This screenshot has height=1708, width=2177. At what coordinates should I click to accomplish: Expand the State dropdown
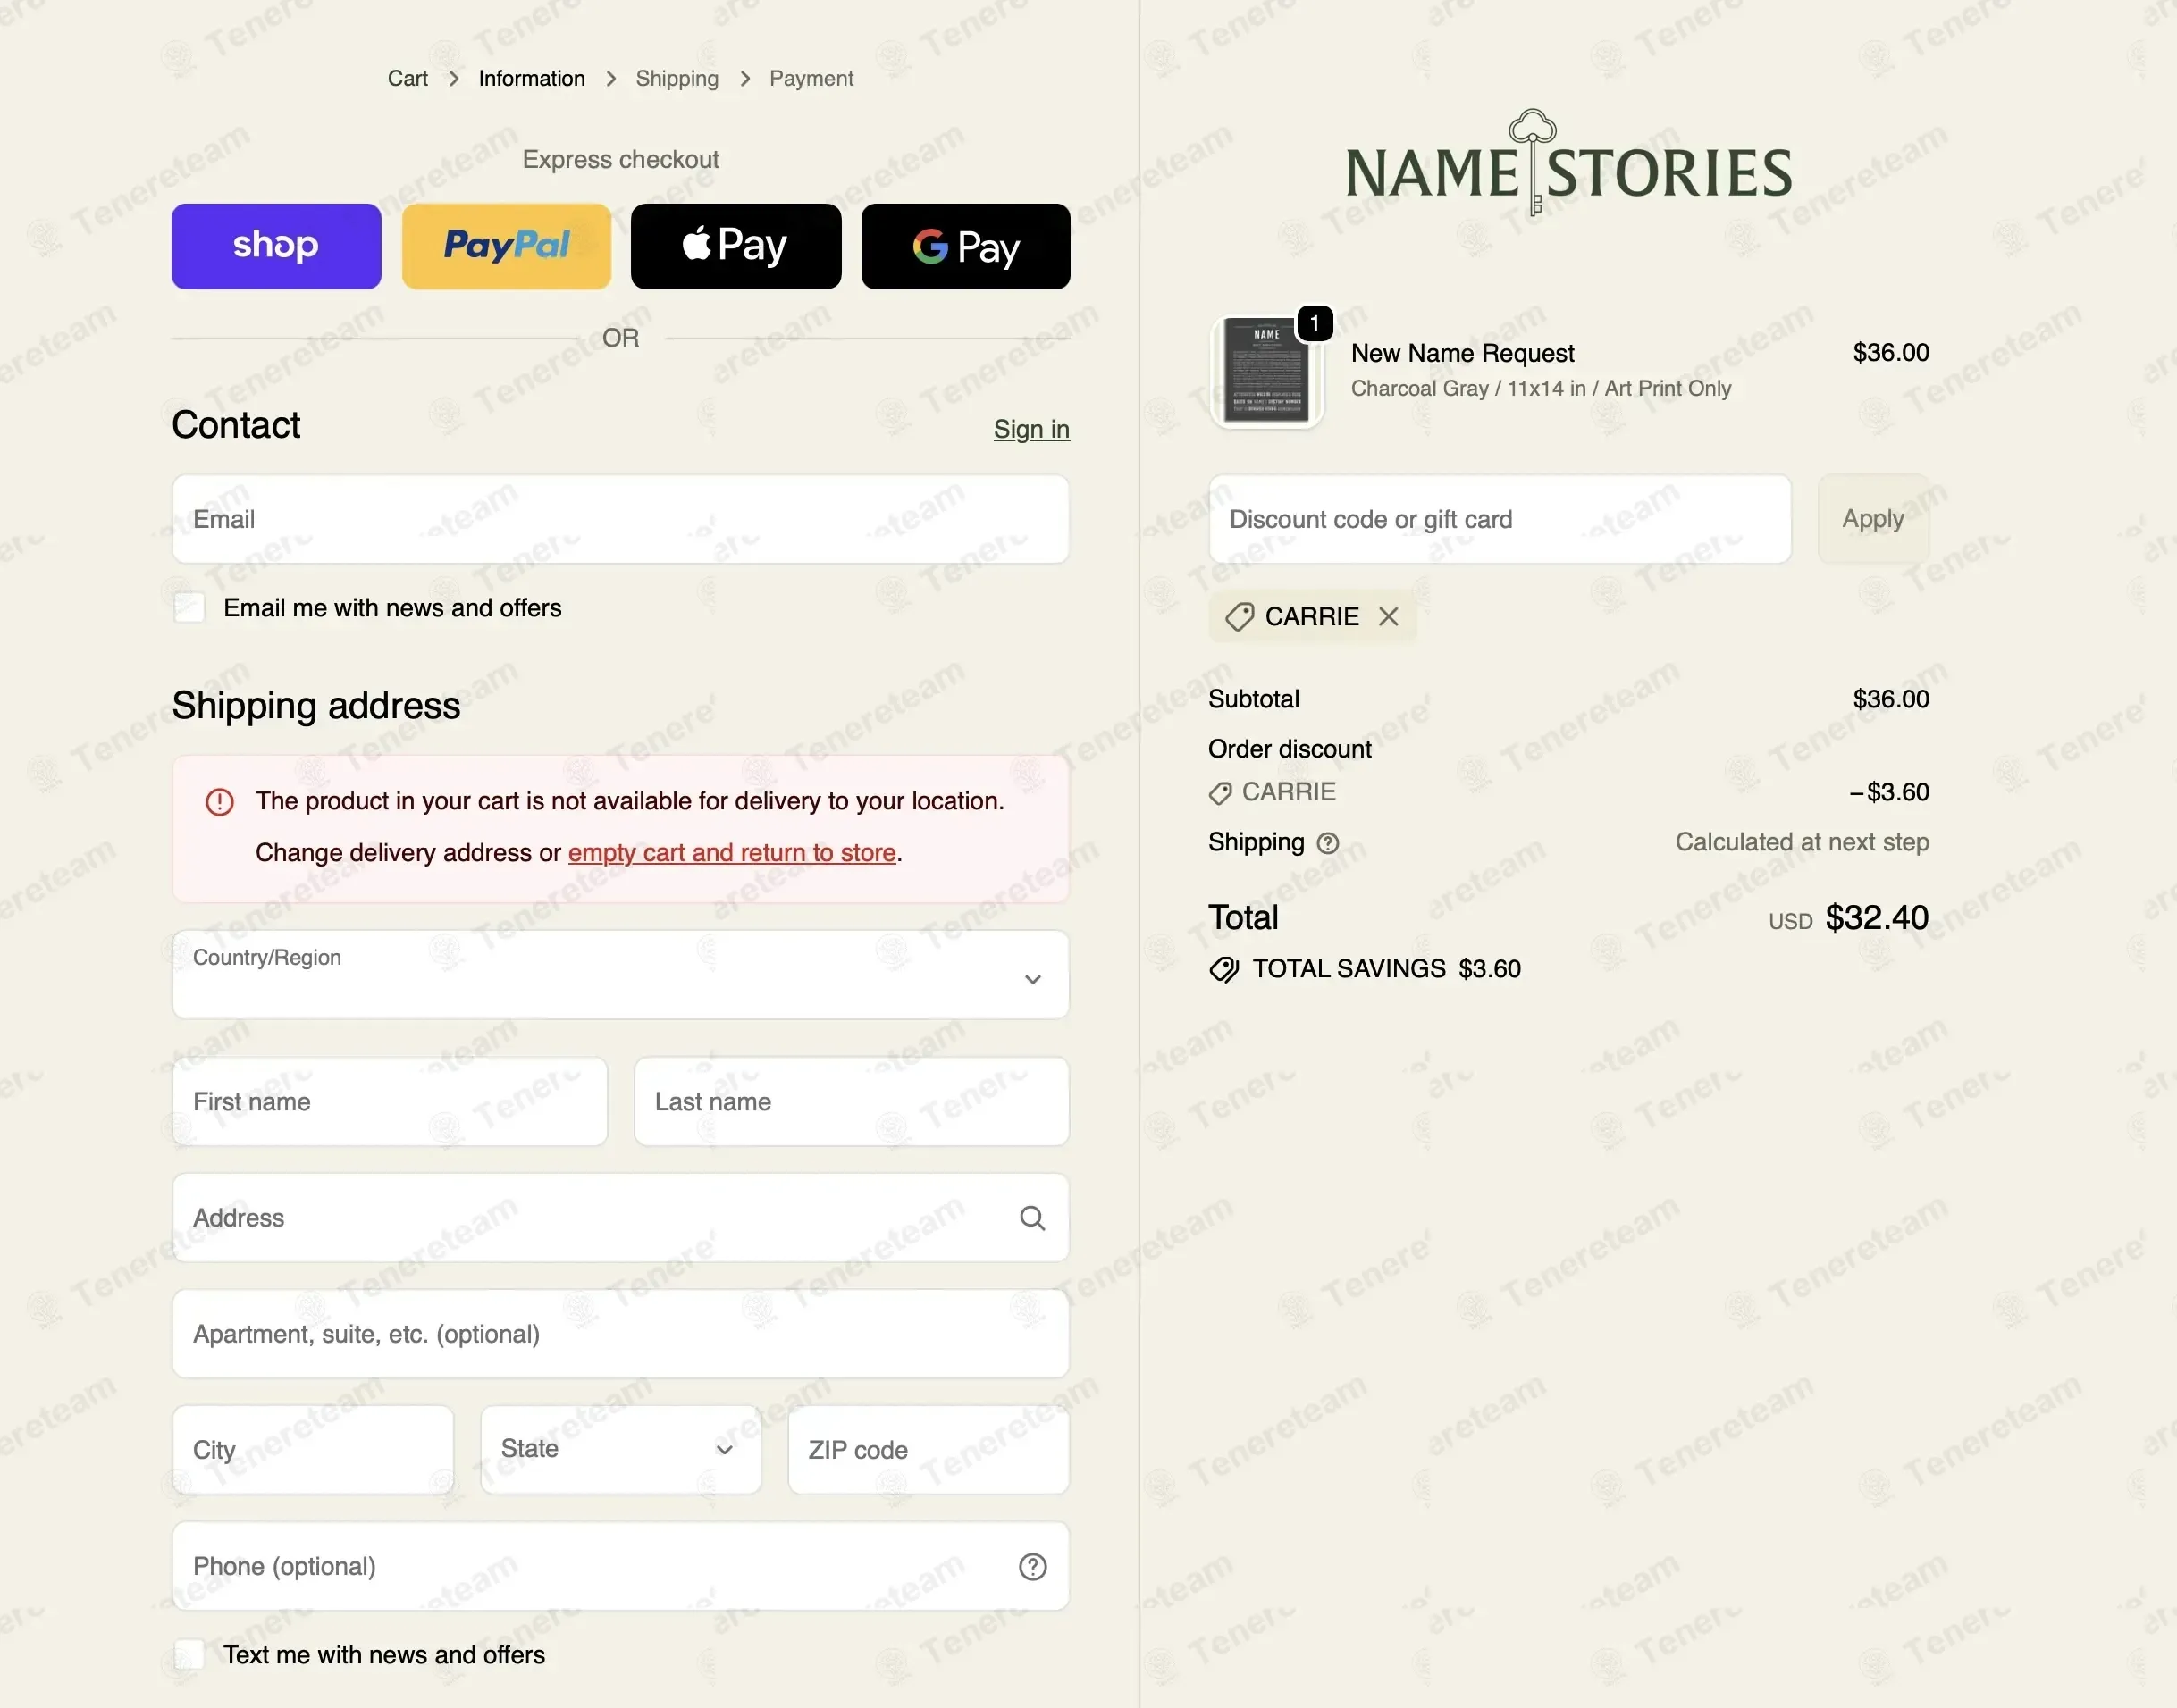(x=620, y=1449)
